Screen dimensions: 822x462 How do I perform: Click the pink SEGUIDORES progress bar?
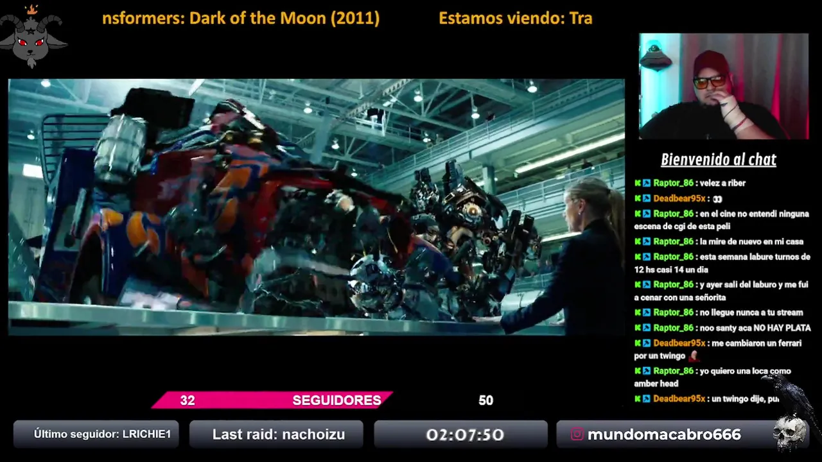272,400
